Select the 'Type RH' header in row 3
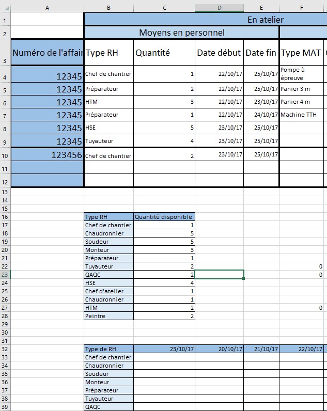The image size is (327, 411). (x=108, y=53)
